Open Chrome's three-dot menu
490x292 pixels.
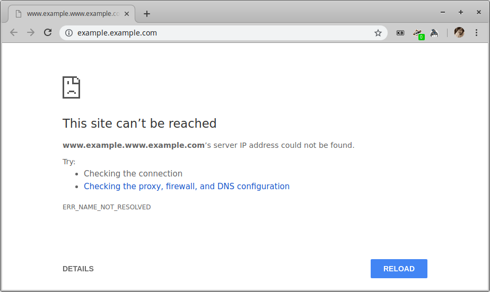[476, 32]
